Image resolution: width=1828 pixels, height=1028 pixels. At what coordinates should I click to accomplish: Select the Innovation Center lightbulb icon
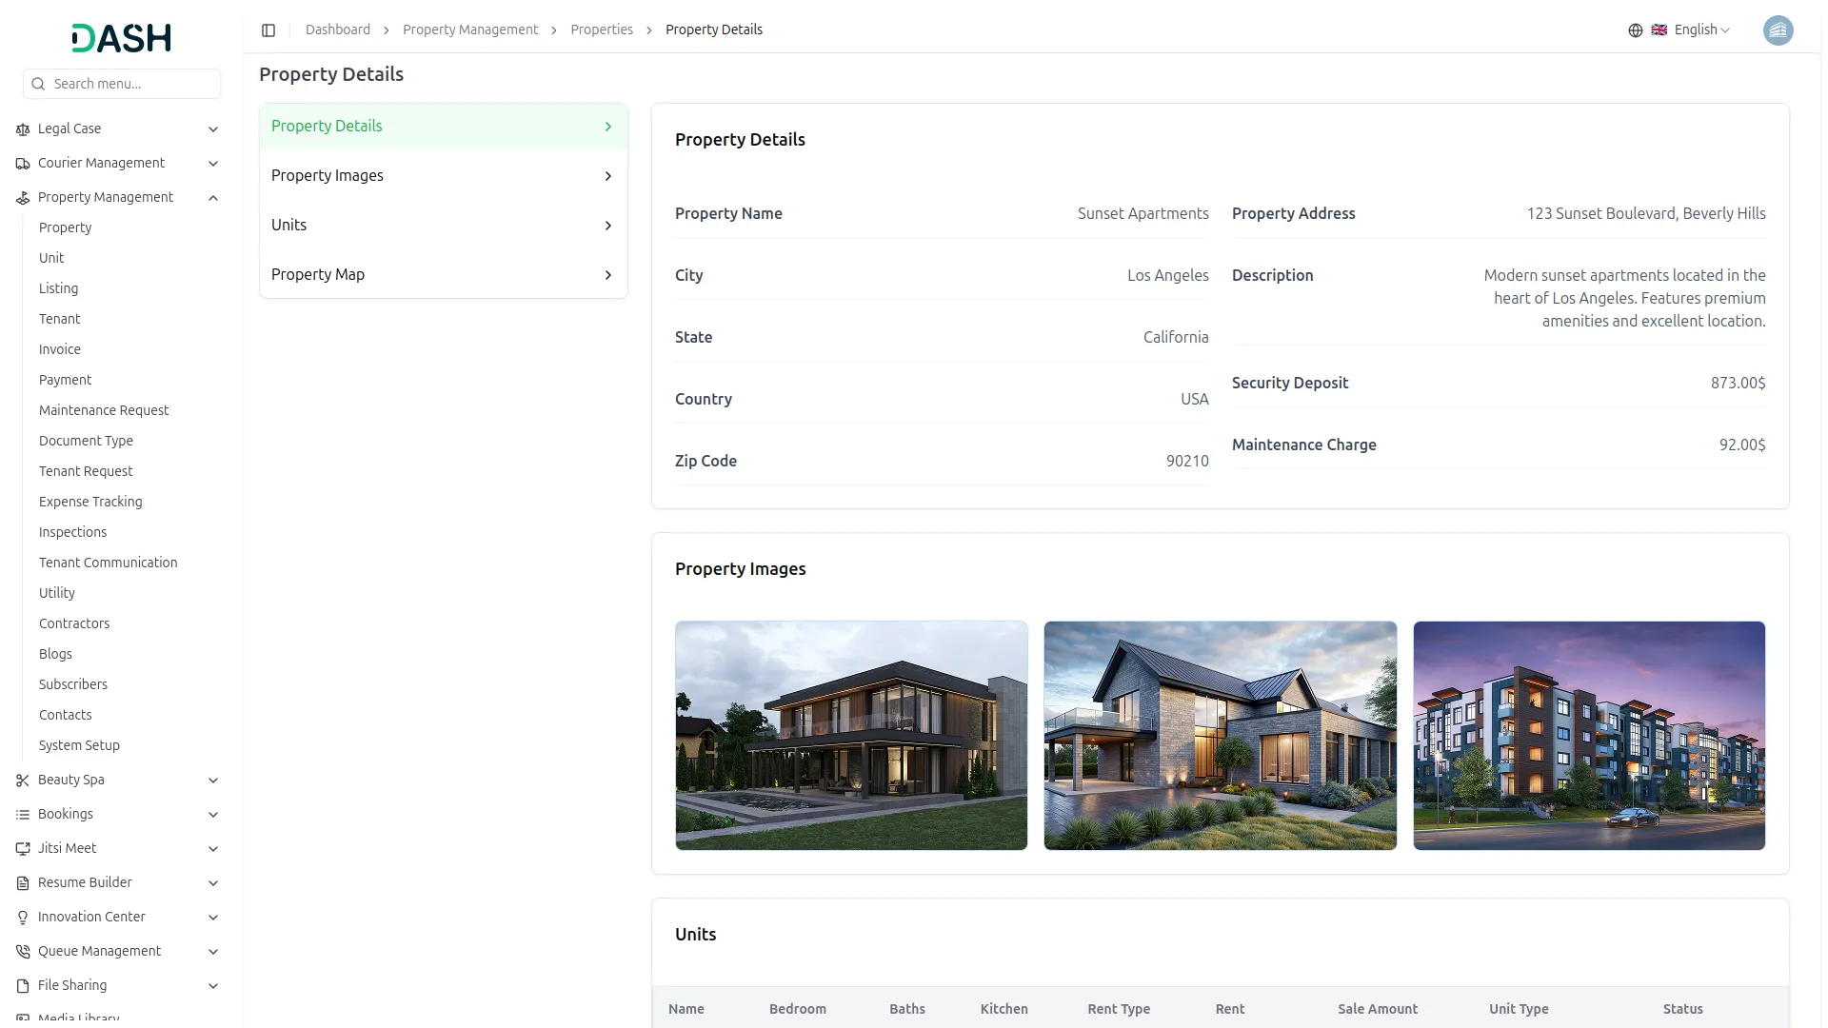[22, 917]
